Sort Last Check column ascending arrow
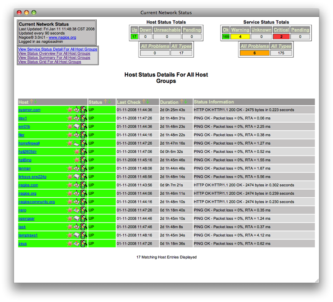The width and height of the screenshot is (333, 302). [144, 102]
